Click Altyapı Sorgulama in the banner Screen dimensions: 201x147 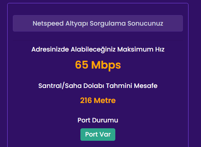[x=94, y=24]
